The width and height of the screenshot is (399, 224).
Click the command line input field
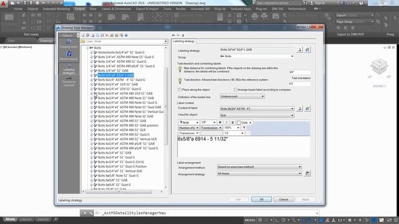click(207, 213)
